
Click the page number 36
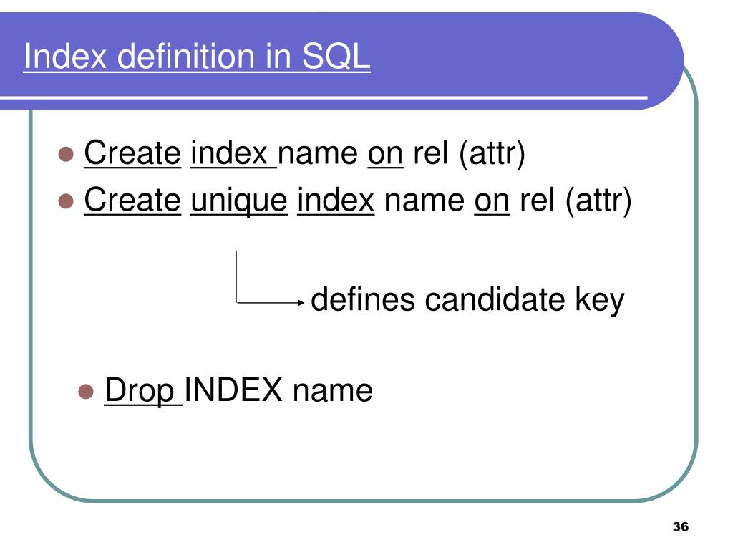(x=681, y=526)
